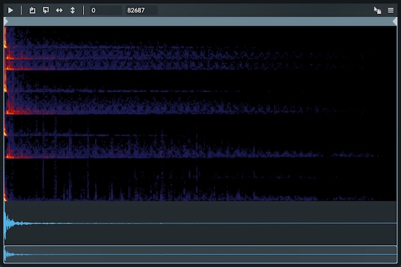Fit view horizontally with the double arrow icon
Viewport: 401px width, 267px height.
tap(59, 10)
